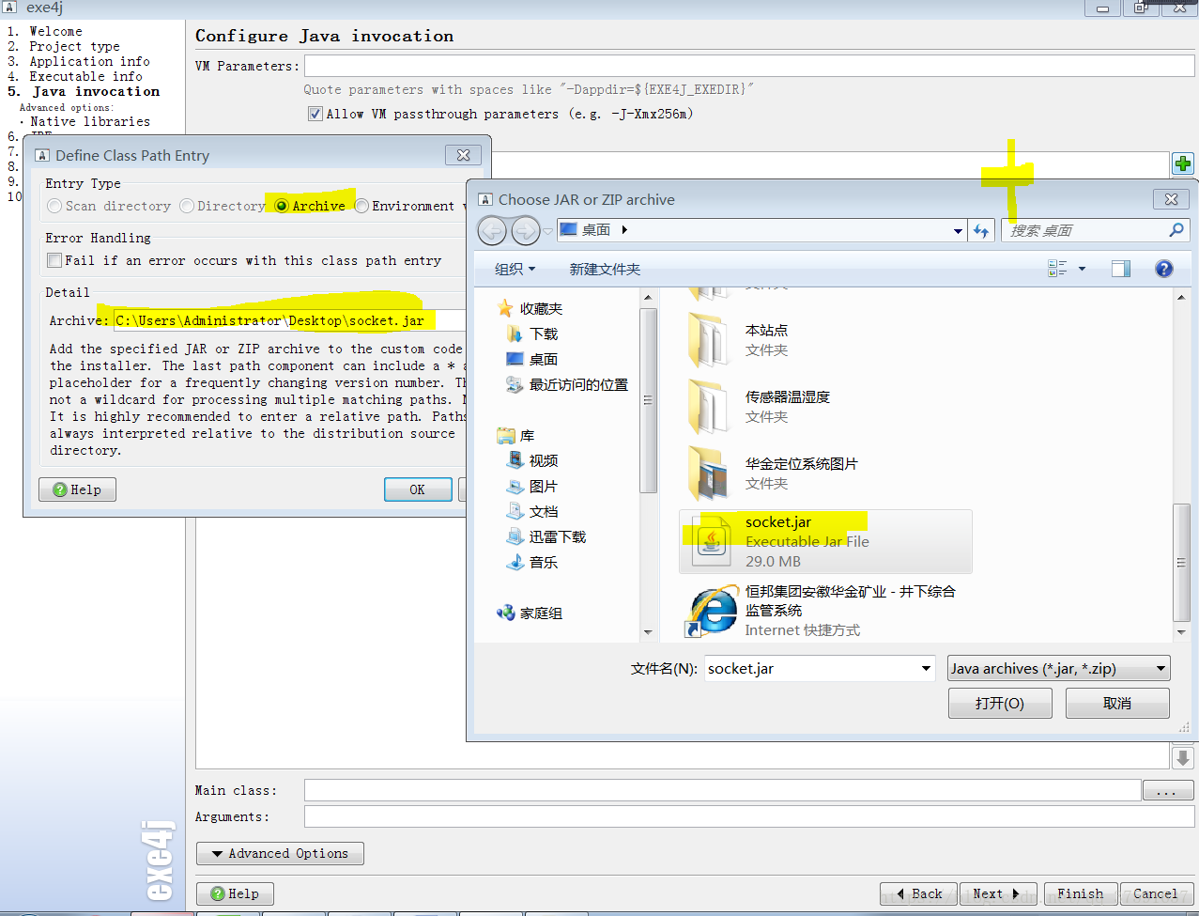Open file dialog help question icon
Image resolution: width=1199 pixels, height=916 pixels.
tap(1163, 269)
